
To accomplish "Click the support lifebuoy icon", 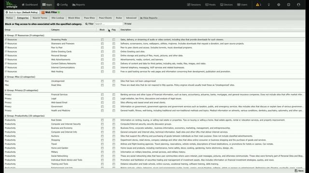I will tap(289, 5).
